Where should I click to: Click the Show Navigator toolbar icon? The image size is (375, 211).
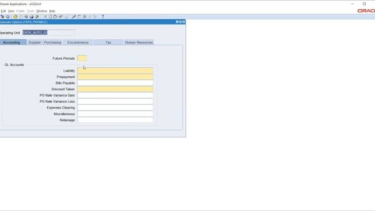click(8, 16)
